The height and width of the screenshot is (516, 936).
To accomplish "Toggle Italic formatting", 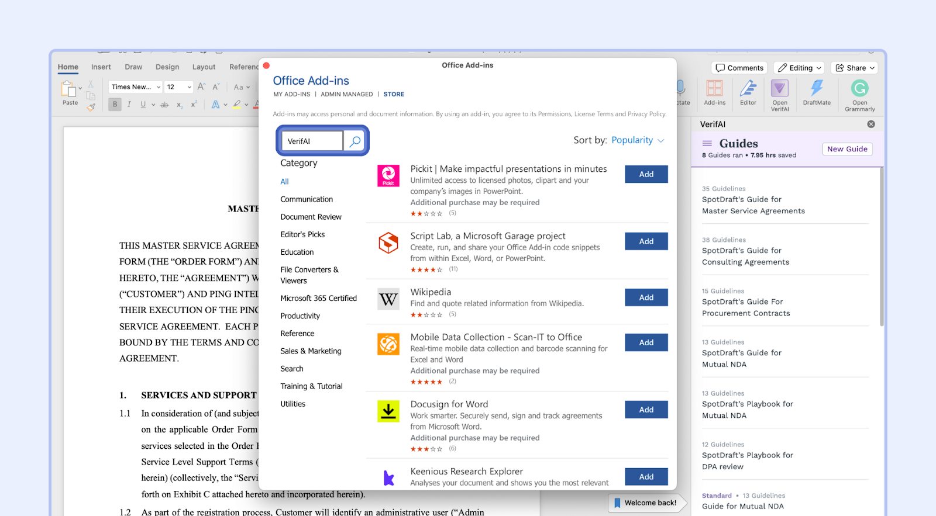I will coord(129,105).
